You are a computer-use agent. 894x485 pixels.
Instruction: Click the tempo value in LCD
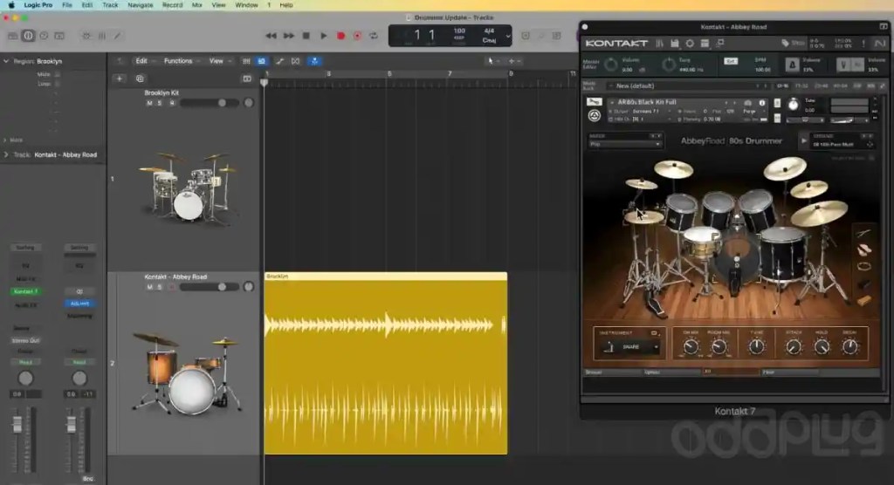point(459,31)
